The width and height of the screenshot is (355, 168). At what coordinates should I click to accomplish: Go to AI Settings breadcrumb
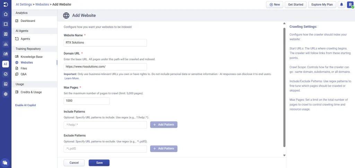click(x=24, y=4)
